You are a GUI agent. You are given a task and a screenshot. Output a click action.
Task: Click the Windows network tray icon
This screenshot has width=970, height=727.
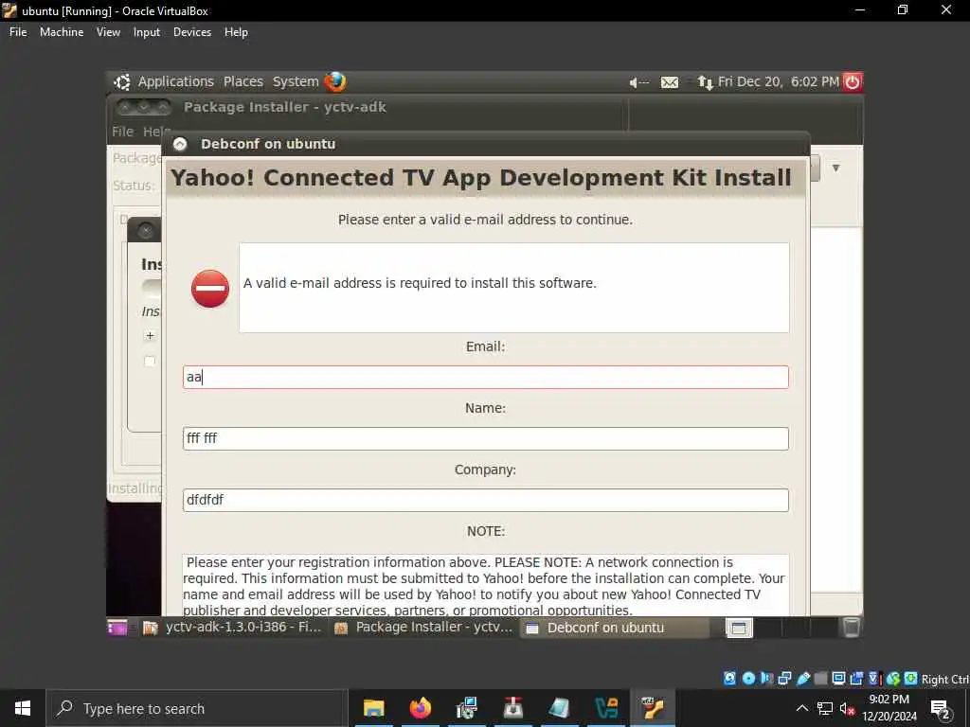click(825, 708)
